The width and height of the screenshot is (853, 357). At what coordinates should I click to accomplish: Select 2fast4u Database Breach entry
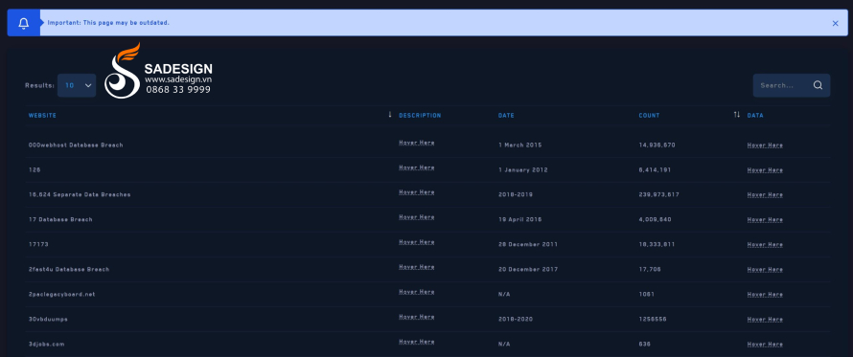tap(69, 270)
